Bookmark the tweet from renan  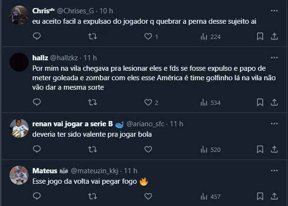(x=260, y=149)
